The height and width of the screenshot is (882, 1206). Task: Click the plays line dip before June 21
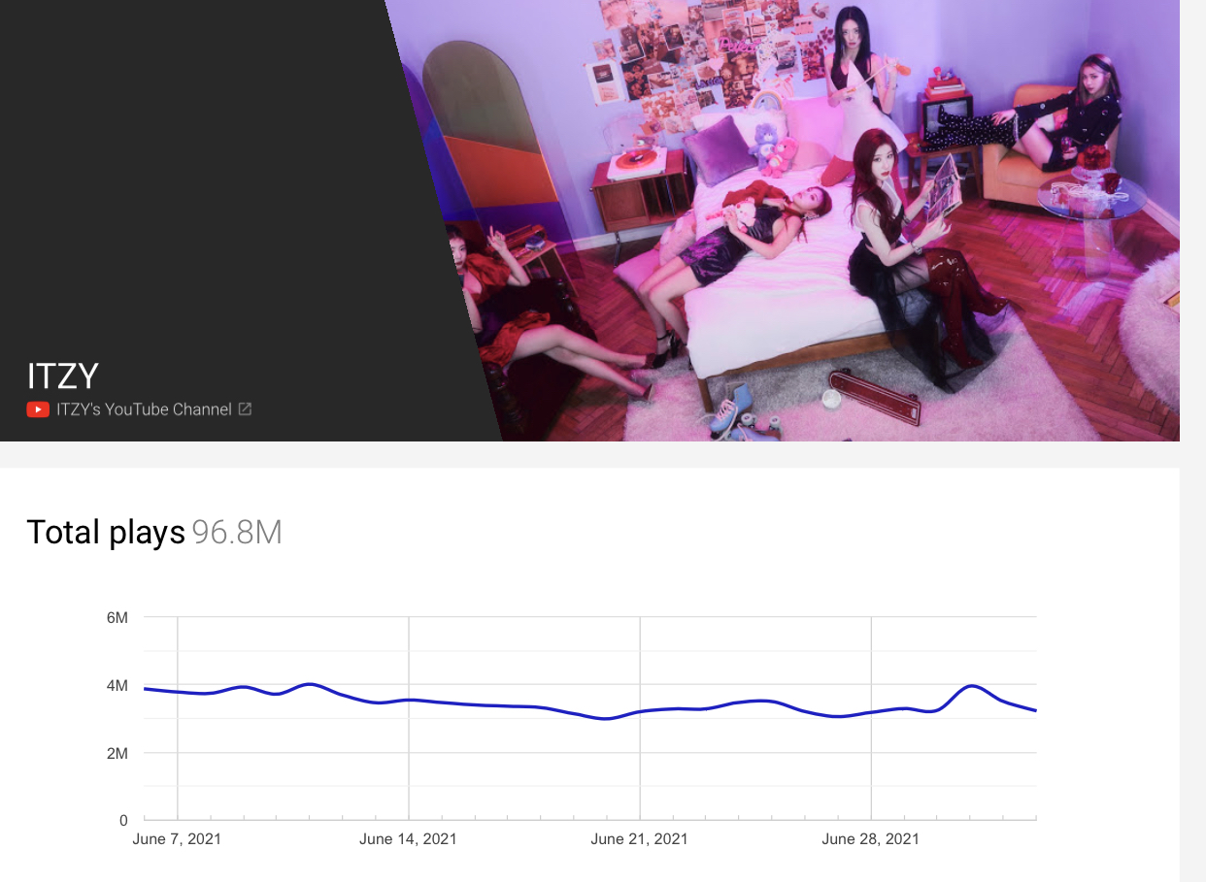click(x=606, y=719)
